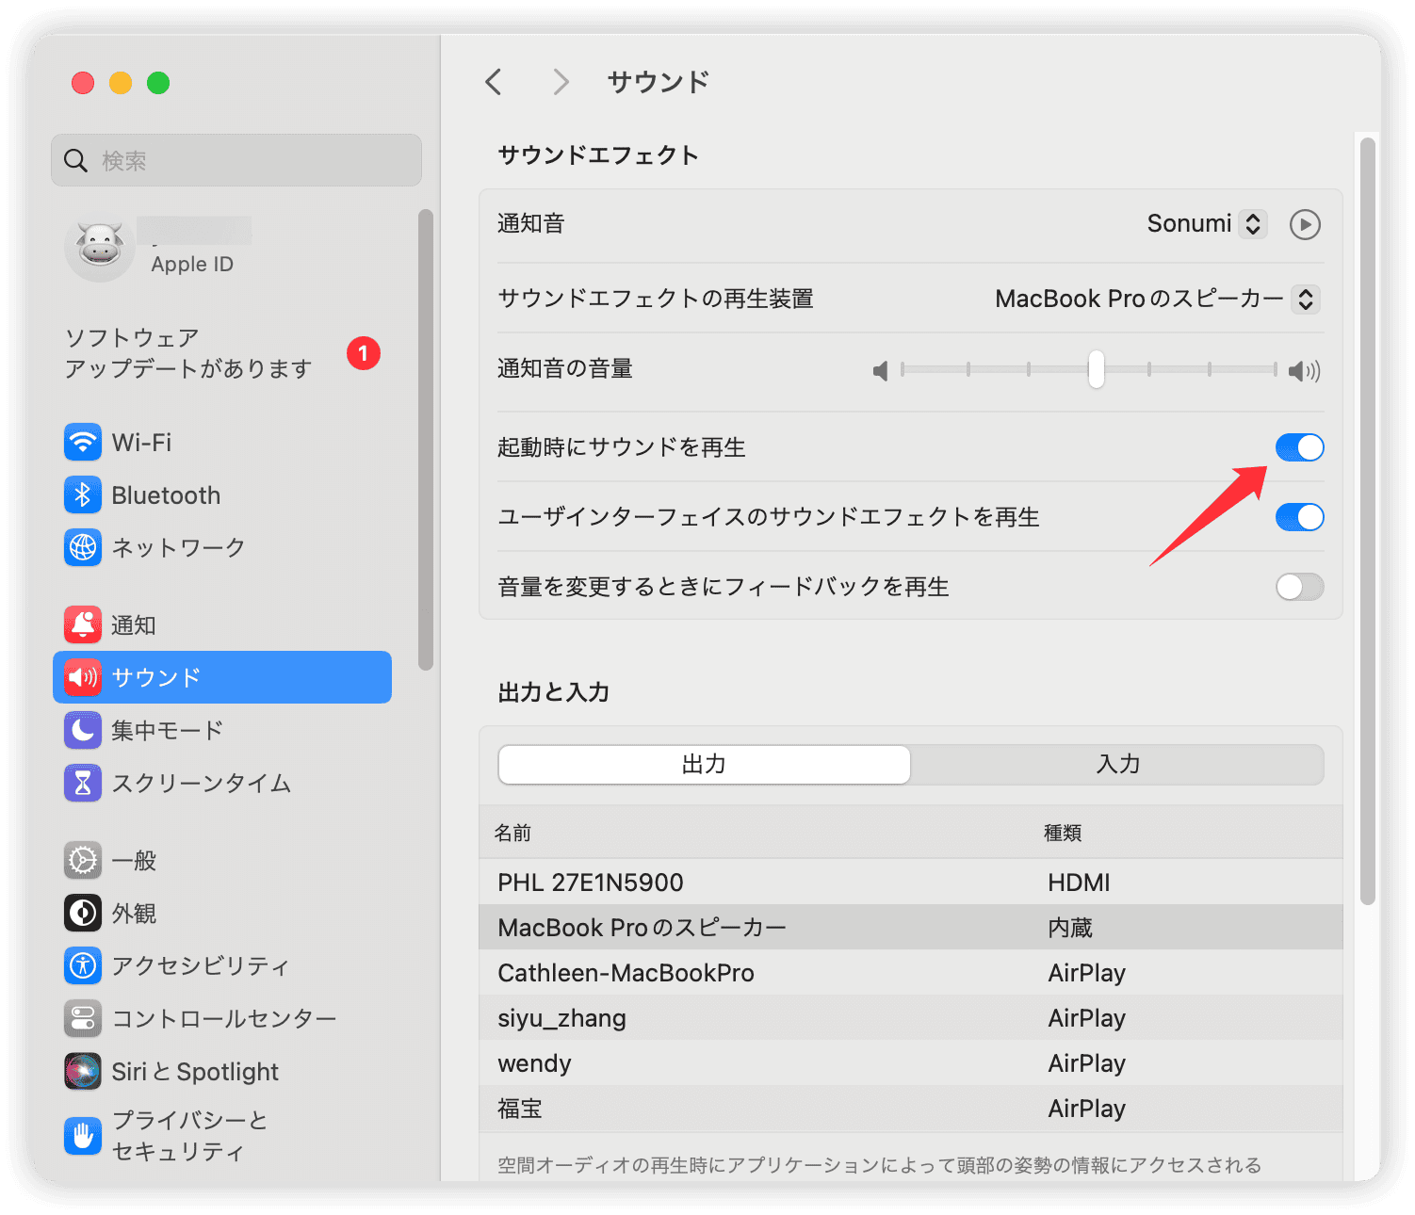The image size is (1415, 1215).
Task: Click the プライバシーとセキュリティ hand icon
Action: tap(83, 1136)
